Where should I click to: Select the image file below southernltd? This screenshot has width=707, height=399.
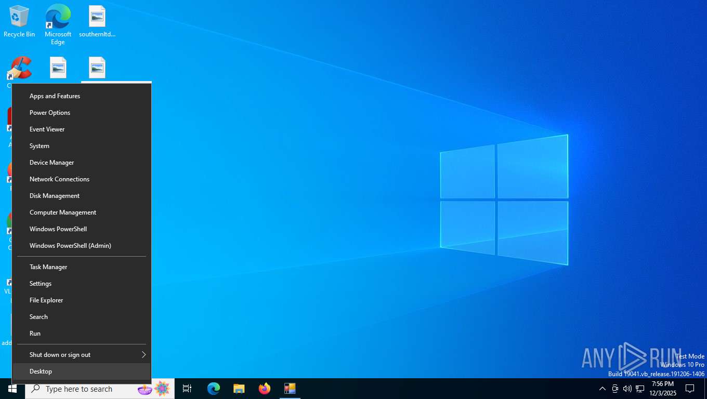[97, 68]
